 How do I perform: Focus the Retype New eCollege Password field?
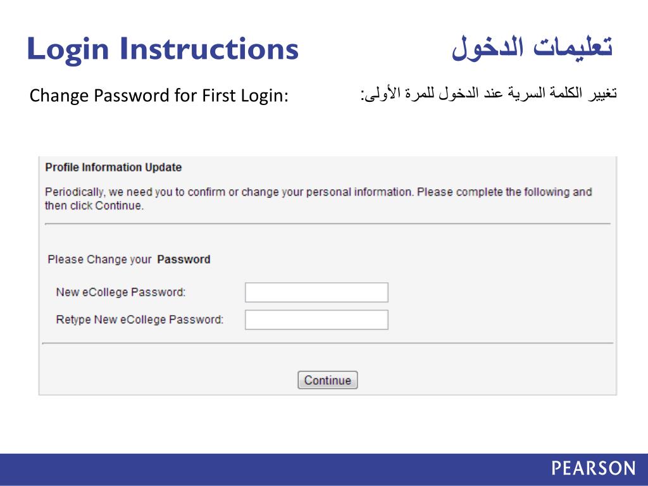tap(316, 320)
